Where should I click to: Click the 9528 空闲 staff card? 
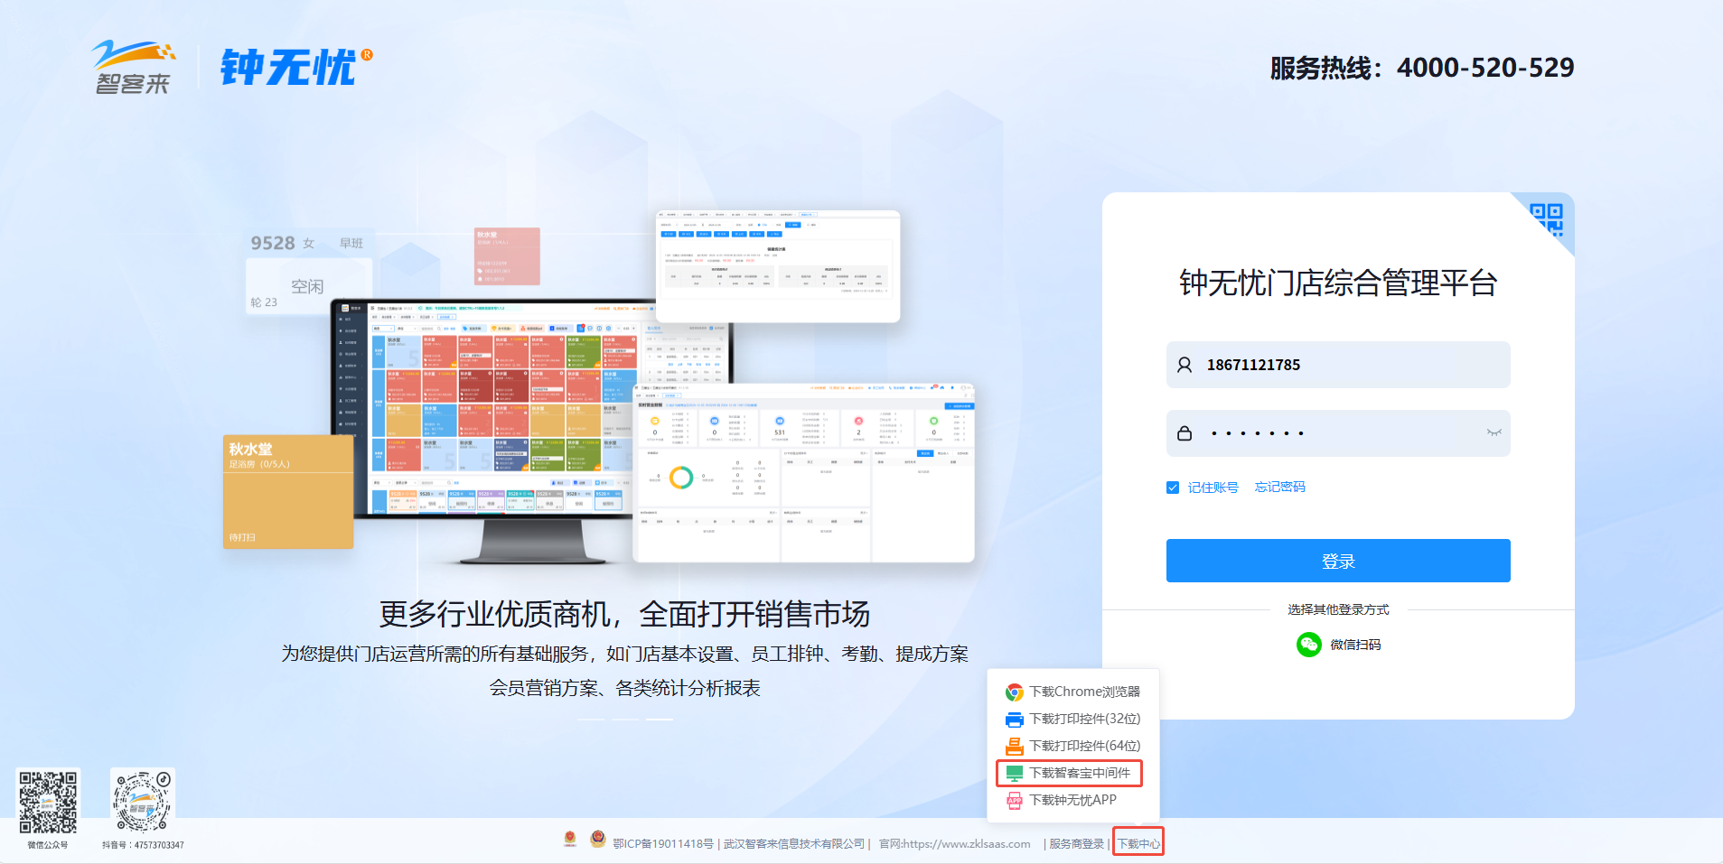(x=309, y=273)
